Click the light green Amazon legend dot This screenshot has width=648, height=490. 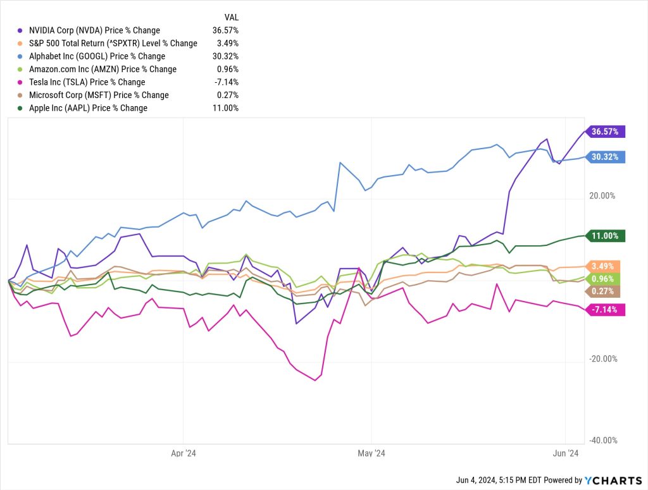21,70
